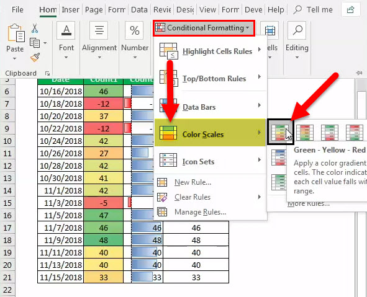This screenshot has width=367, height=297.
Task: Switch to the View ribbon tab
Action: point(207,10)
